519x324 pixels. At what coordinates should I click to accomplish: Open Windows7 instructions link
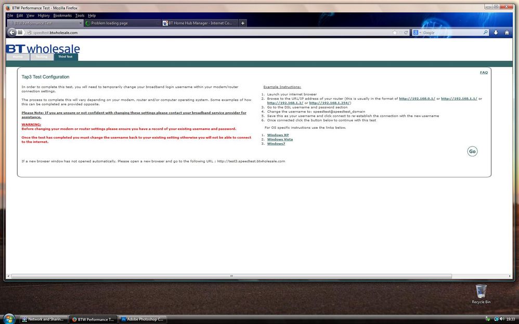(276, 143)
